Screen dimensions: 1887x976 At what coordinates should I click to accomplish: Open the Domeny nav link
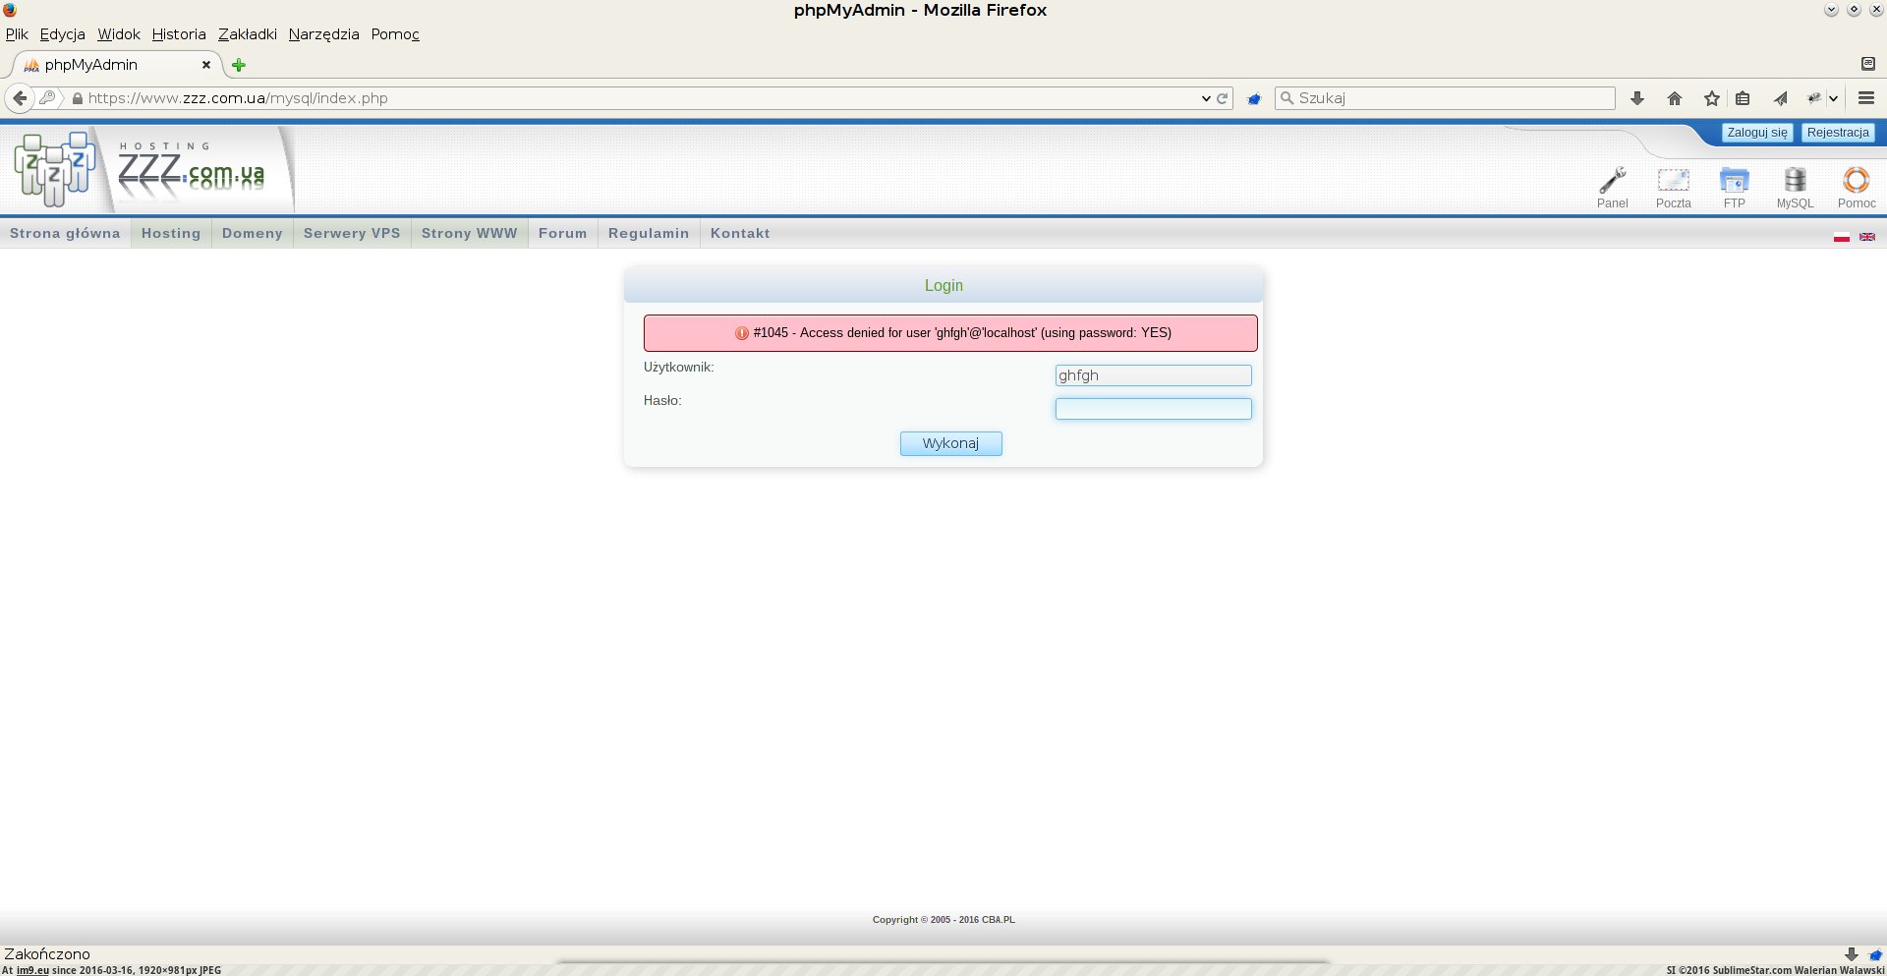point(253,233)
